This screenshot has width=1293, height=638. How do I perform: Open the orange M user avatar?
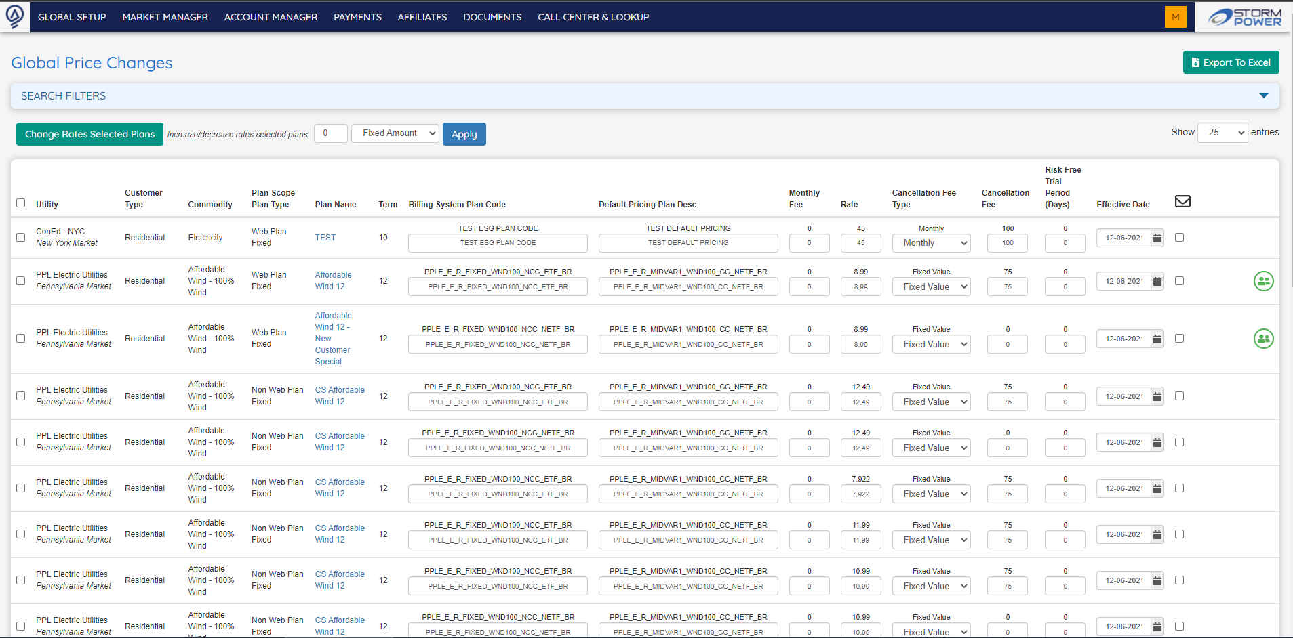tap(1175, 17)
